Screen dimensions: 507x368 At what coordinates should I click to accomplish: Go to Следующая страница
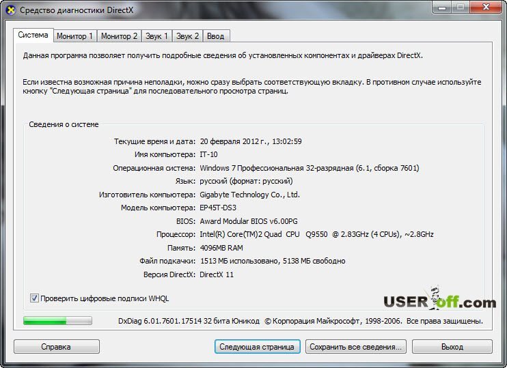tap(257, 347)
